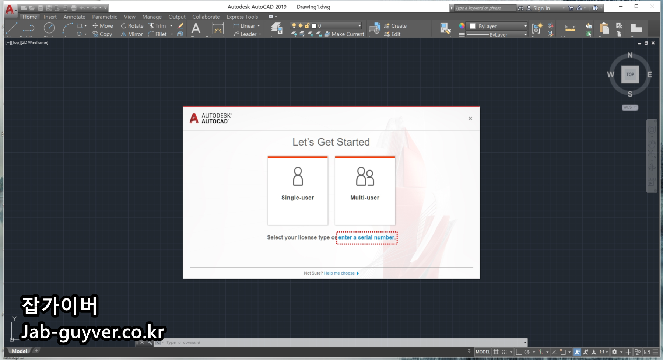This screenshot has height=360, width=663.
Task: Choose Single-user license type
Action: pyautogui.click(x=298, y=191)
